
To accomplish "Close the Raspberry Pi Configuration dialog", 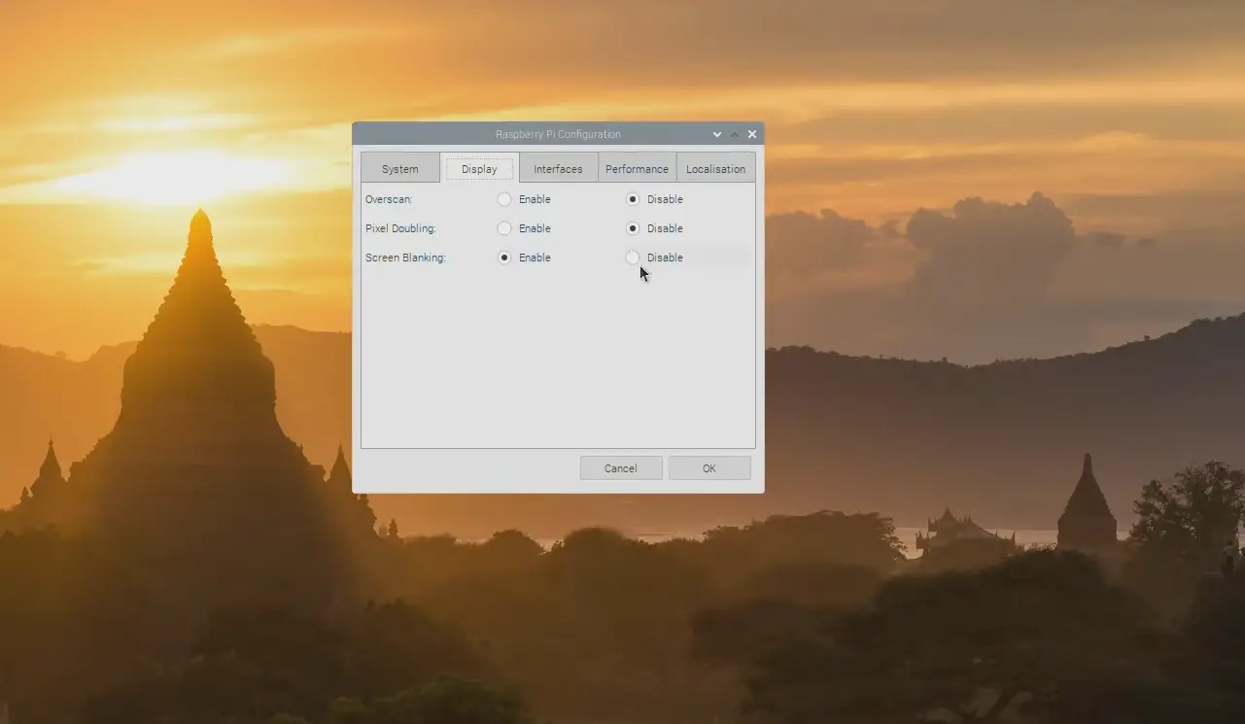I will coord(752,134).
